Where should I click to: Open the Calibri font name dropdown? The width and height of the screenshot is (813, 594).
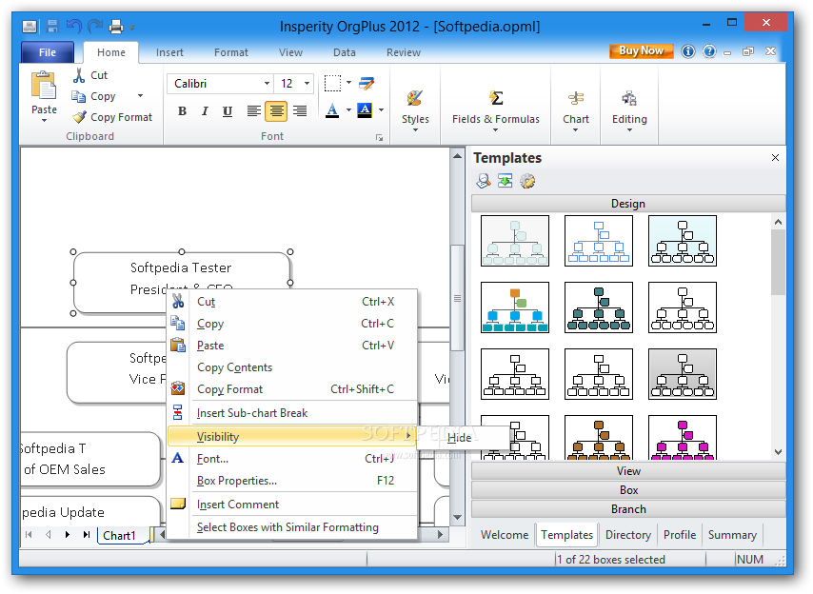pyautogui.click(x=267, y=84)
